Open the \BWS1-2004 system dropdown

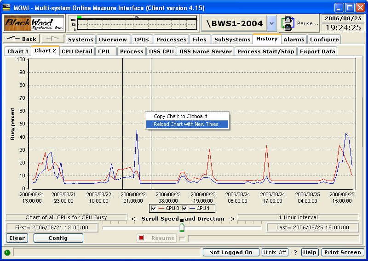tap(272, 23)
